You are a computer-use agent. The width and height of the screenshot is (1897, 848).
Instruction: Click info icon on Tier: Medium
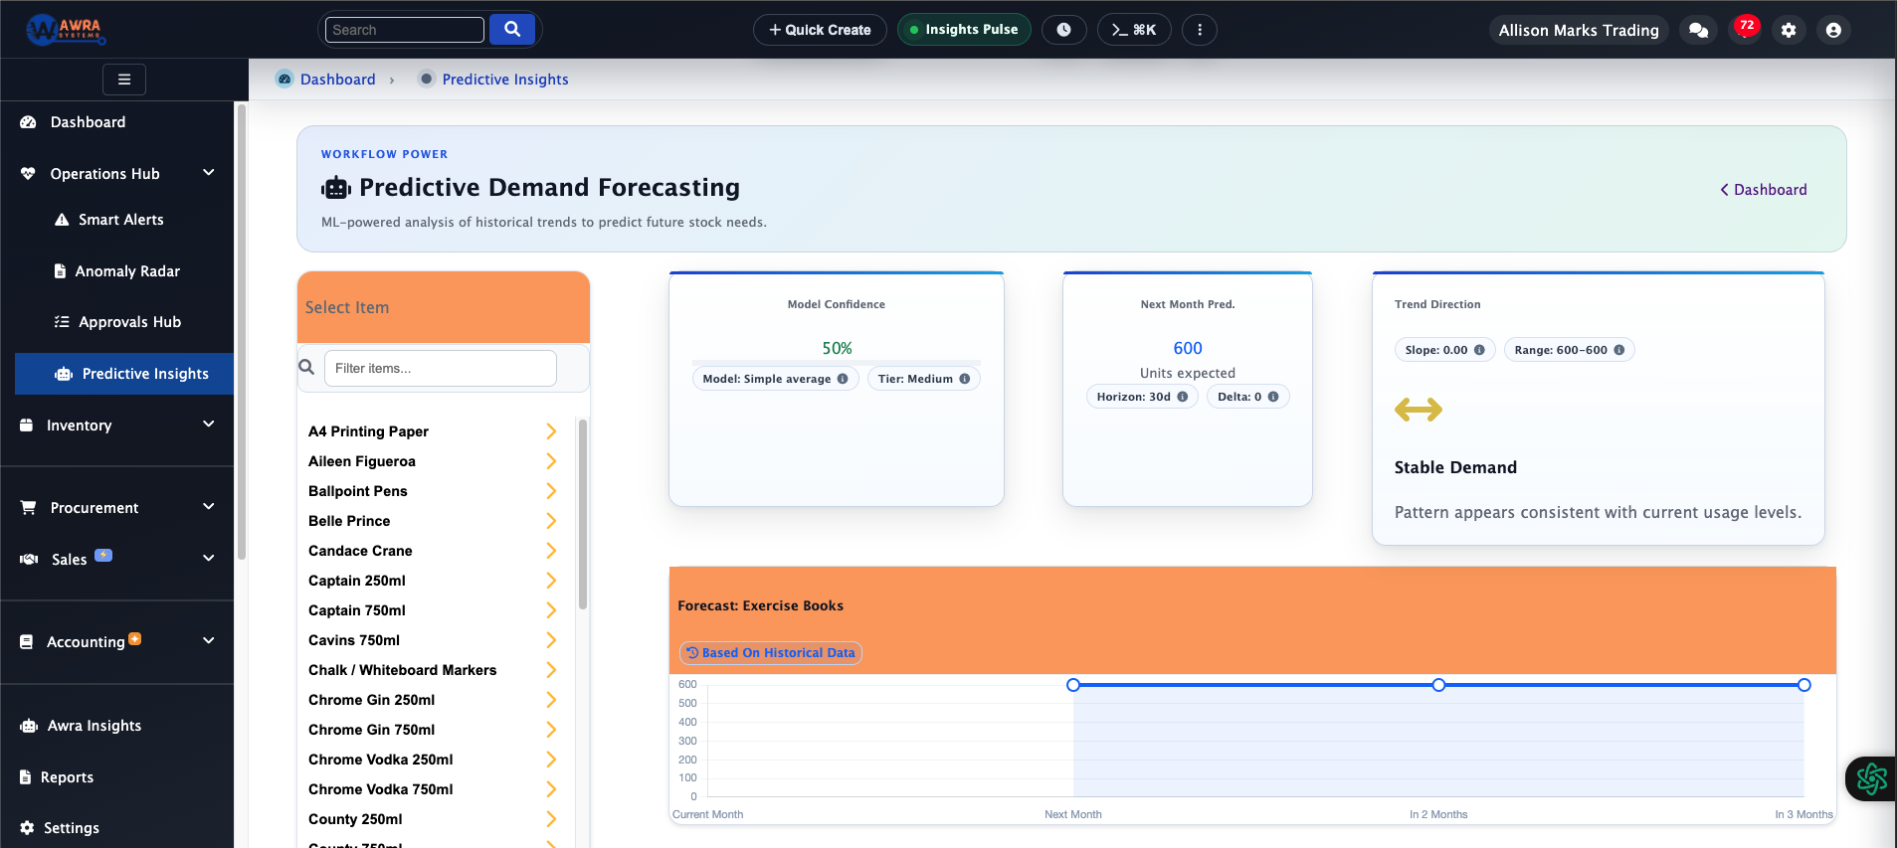pos(965,379)
